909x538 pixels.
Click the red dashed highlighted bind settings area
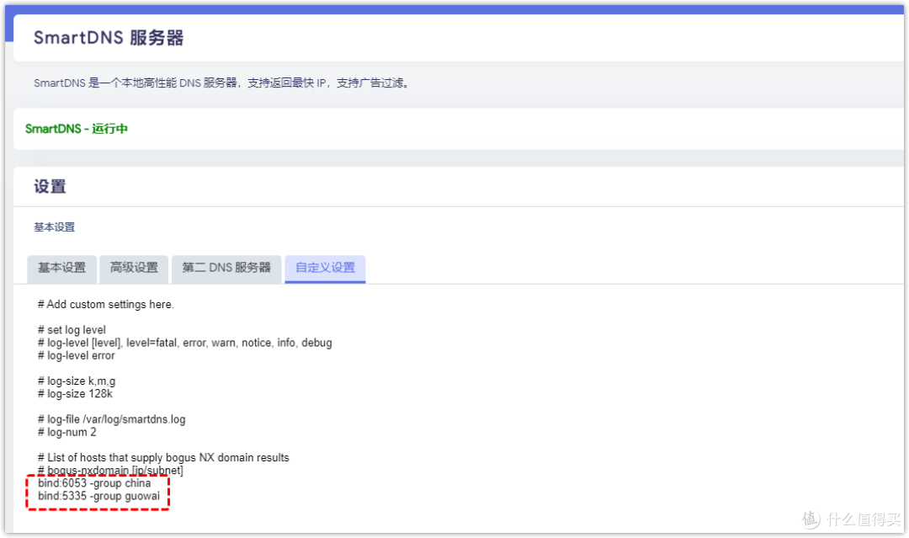(97, 489)
